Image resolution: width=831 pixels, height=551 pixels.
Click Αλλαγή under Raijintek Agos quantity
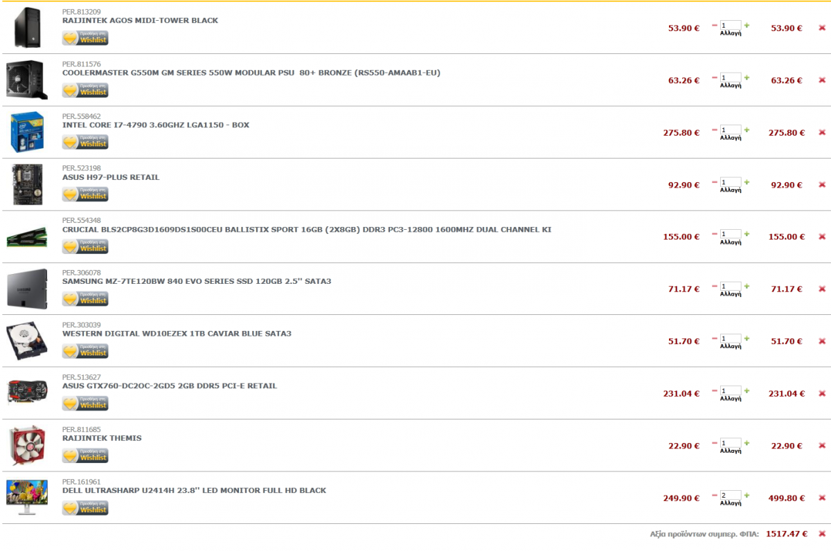coord(731,33)
